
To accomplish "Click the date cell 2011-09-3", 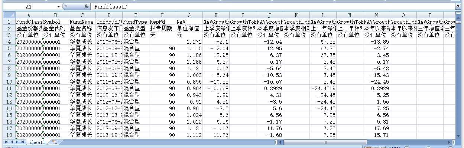I will (x=109, y=75).
